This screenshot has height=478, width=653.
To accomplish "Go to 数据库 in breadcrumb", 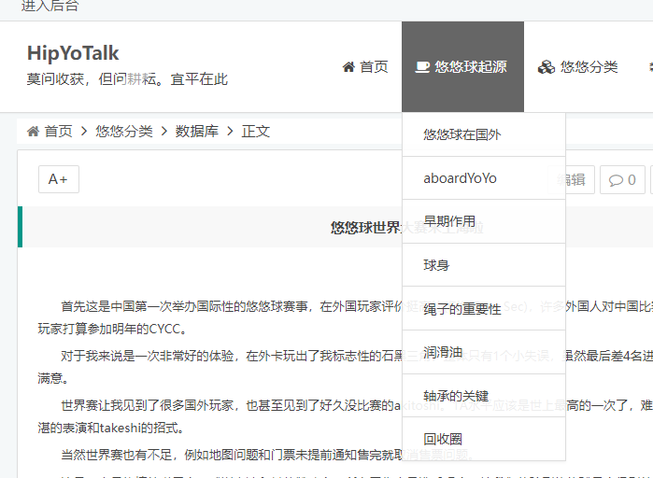I will point(196,132).
